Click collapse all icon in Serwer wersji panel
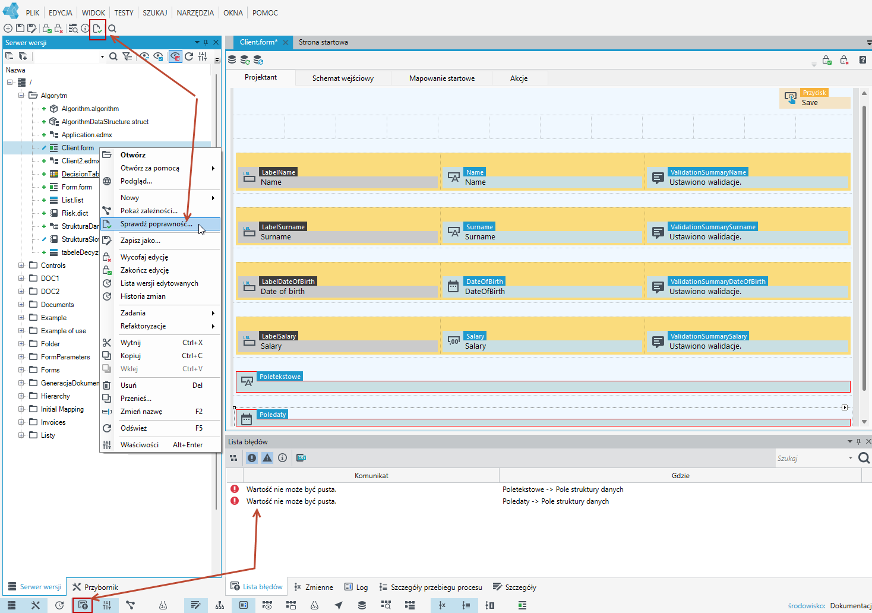The width and height of the screenshot is (872, 613). click(10, 56)
